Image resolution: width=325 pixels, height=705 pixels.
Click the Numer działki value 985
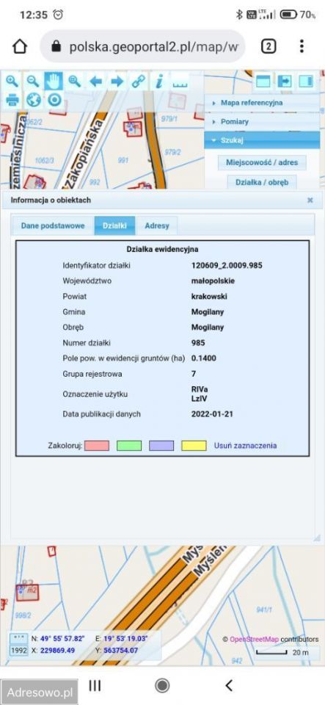(198, 343)
